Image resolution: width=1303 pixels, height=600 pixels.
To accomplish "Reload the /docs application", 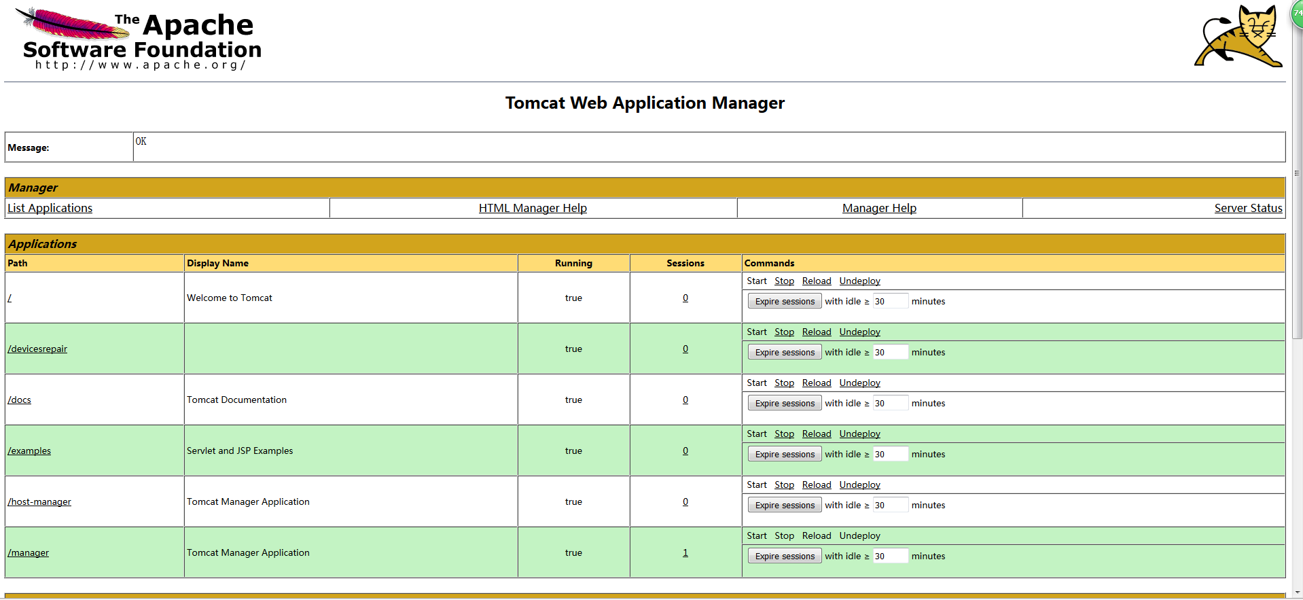I will 817,383.
